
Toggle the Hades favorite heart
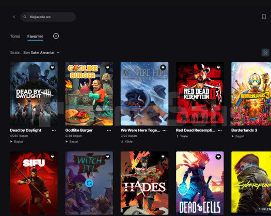click(163, 156)
